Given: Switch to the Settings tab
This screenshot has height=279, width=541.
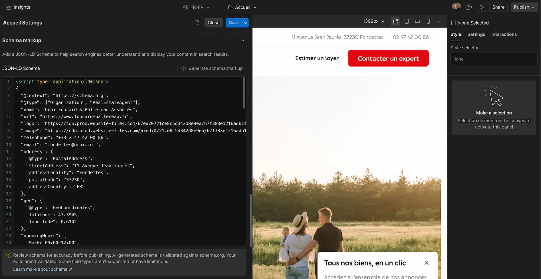Looking at the screenshot, I should point(476,34).
